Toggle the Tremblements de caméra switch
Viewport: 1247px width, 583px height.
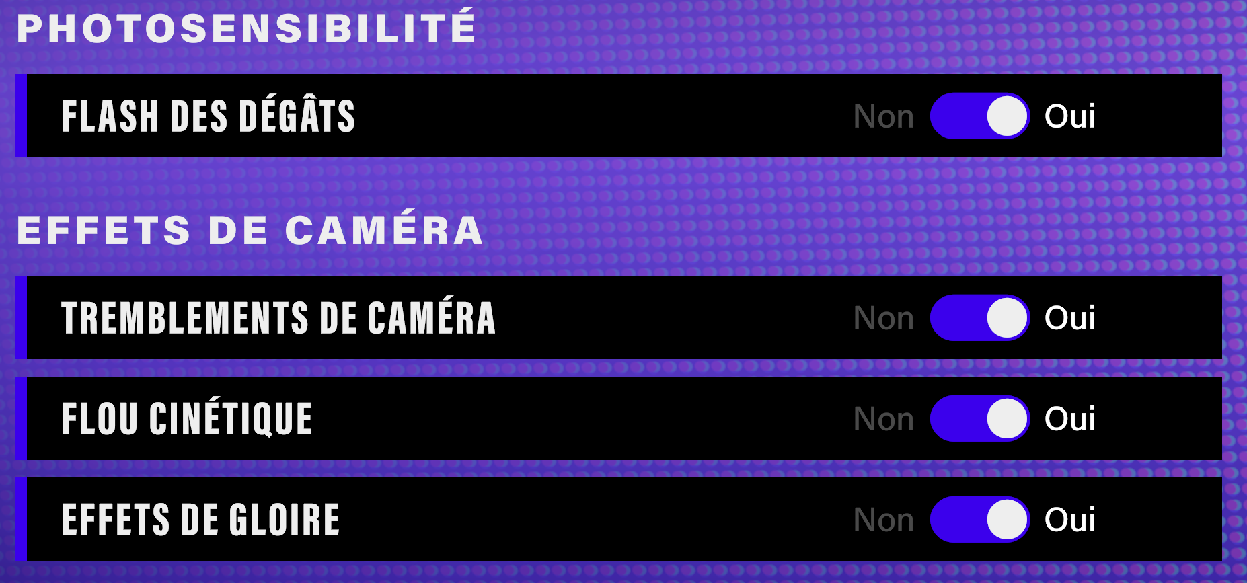pos(979,318)
